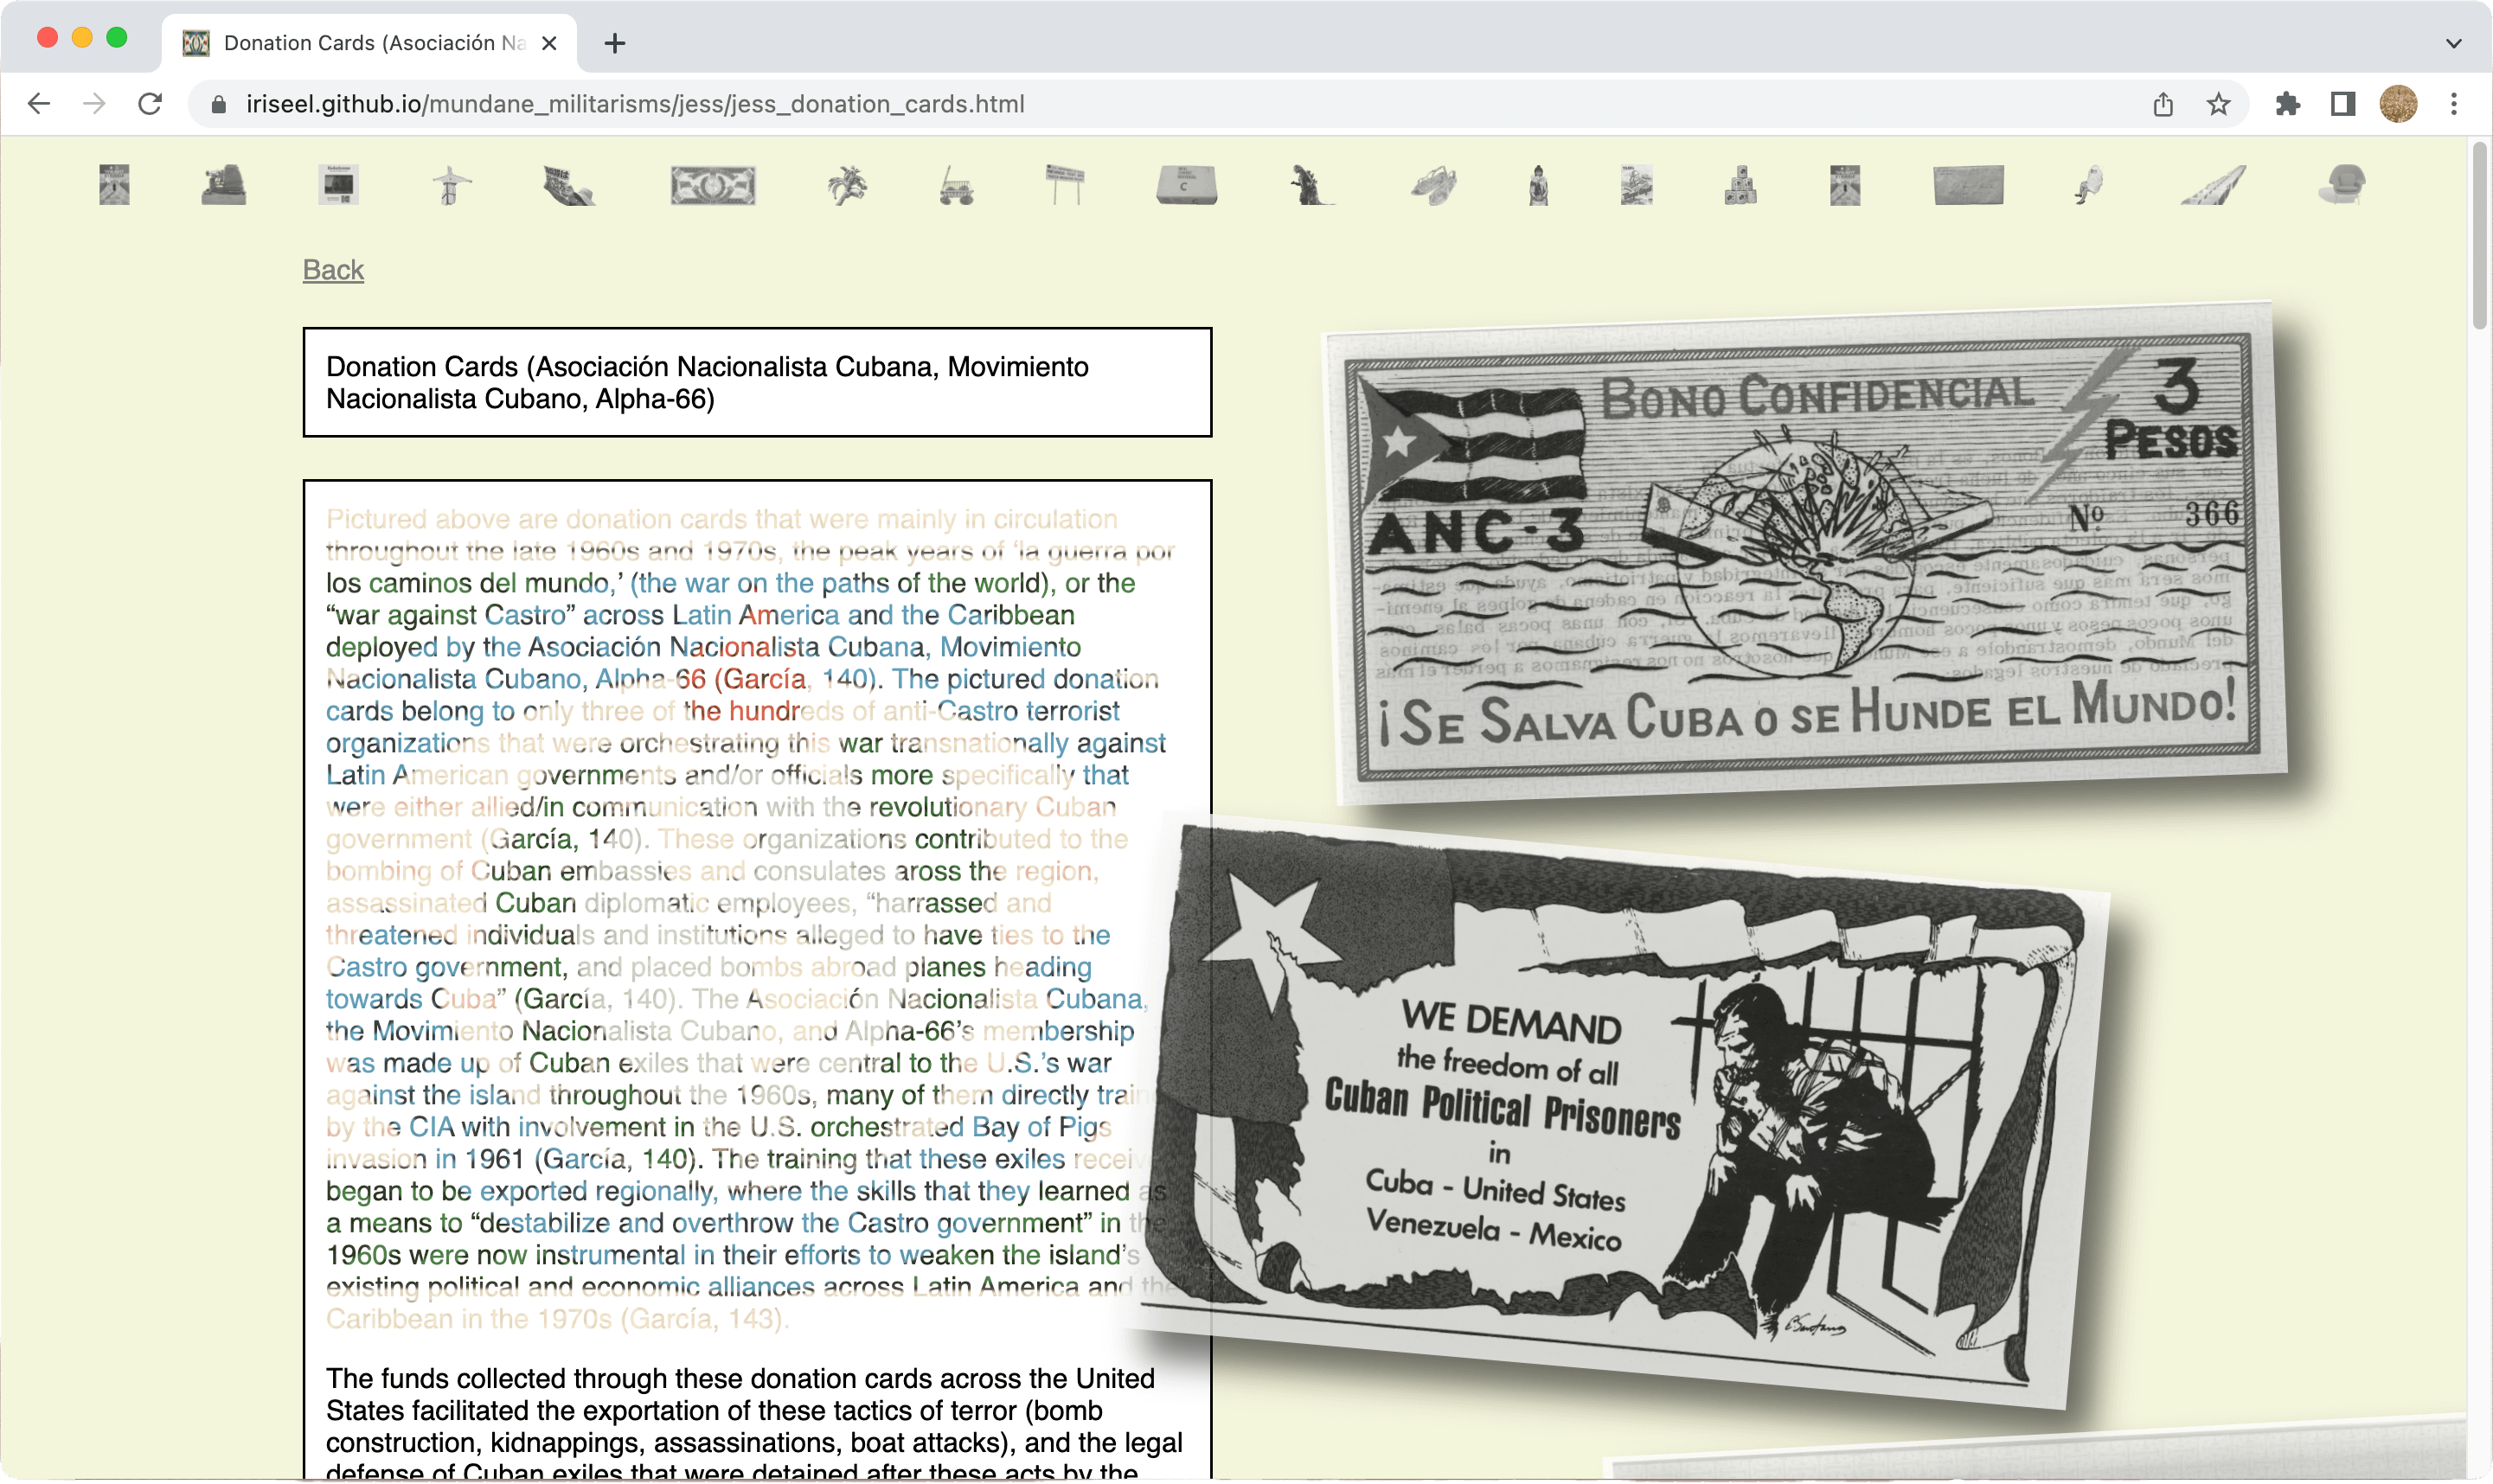Screen dimensions: 2493x1484
Task: Open the Godzilla figure thumbnail
Action: [x=1310, y=186]
